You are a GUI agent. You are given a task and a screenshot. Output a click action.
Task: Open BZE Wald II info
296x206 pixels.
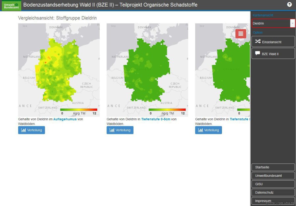click(273, 53)
